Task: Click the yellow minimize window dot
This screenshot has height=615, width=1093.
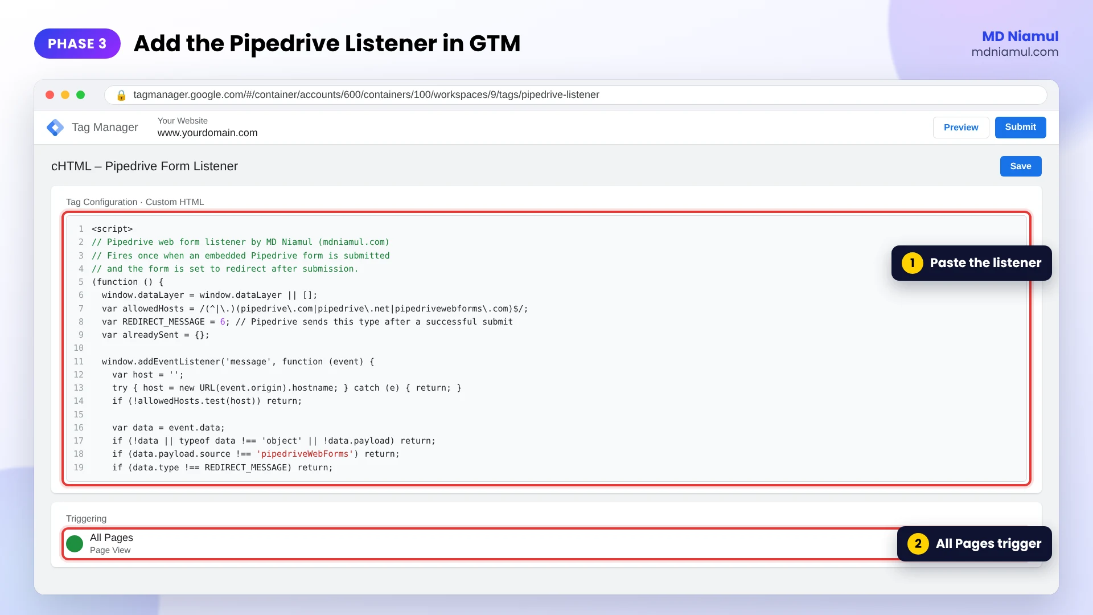Action: pos(65,95)
